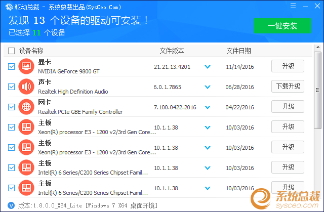324x212 pixels.
Task: Minimize the 驱动总裁 window
Action: click(x=305, y=6)
